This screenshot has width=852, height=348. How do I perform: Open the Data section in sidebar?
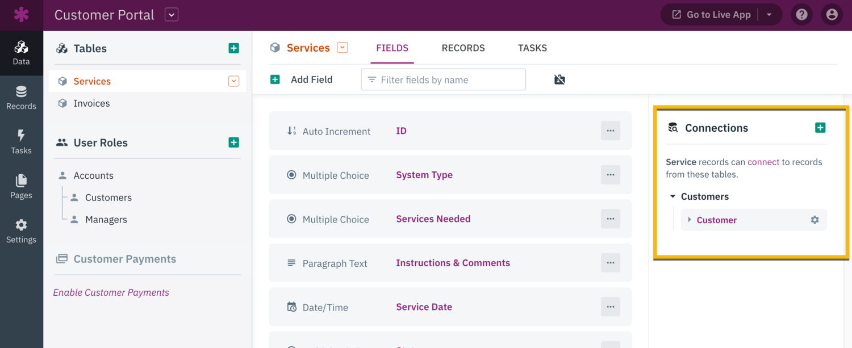click(x=21, y=53)
